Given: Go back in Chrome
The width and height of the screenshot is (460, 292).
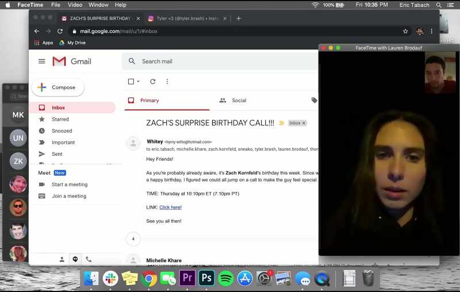Looking at the screenshot, I should pos(37,31).
